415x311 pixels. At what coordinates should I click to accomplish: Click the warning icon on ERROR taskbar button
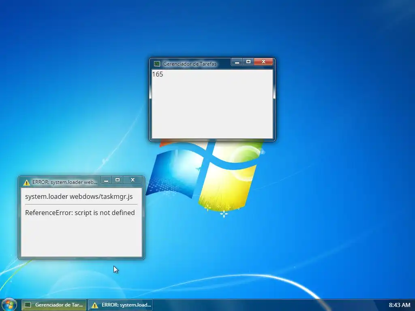94,305
